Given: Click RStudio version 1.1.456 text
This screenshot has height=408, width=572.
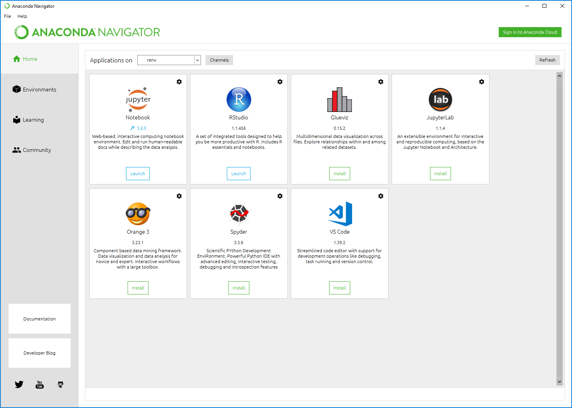Looking at the screenshot, I should pyautogui.click(x=239, y=128).
